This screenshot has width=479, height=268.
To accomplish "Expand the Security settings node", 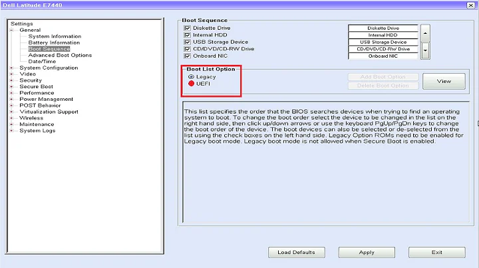I will (x=11, y=80).
